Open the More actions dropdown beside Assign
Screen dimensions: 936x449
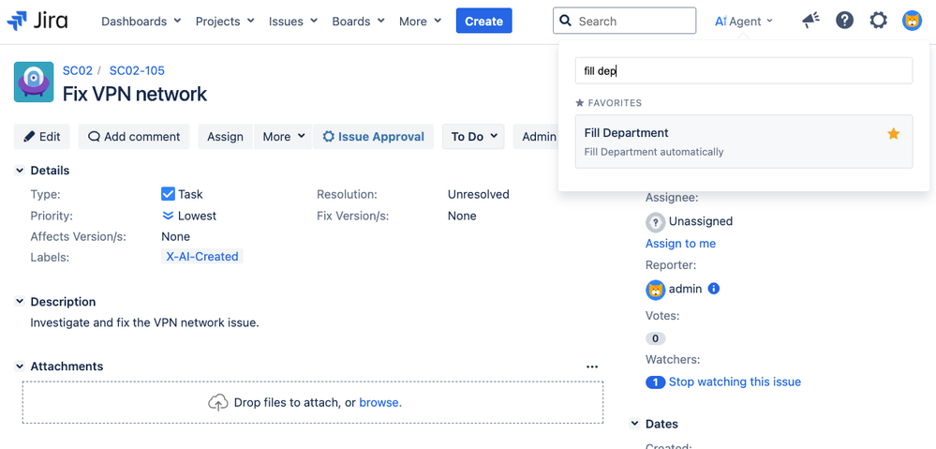pos(284,137)
